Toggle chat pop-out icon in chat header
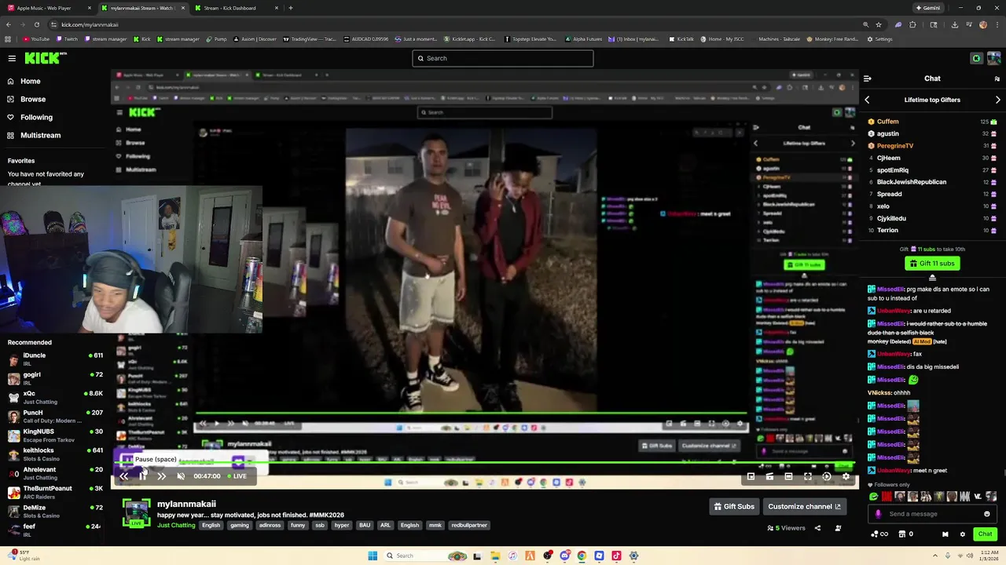The image size is (1006, 565). (x=997, y=78)
